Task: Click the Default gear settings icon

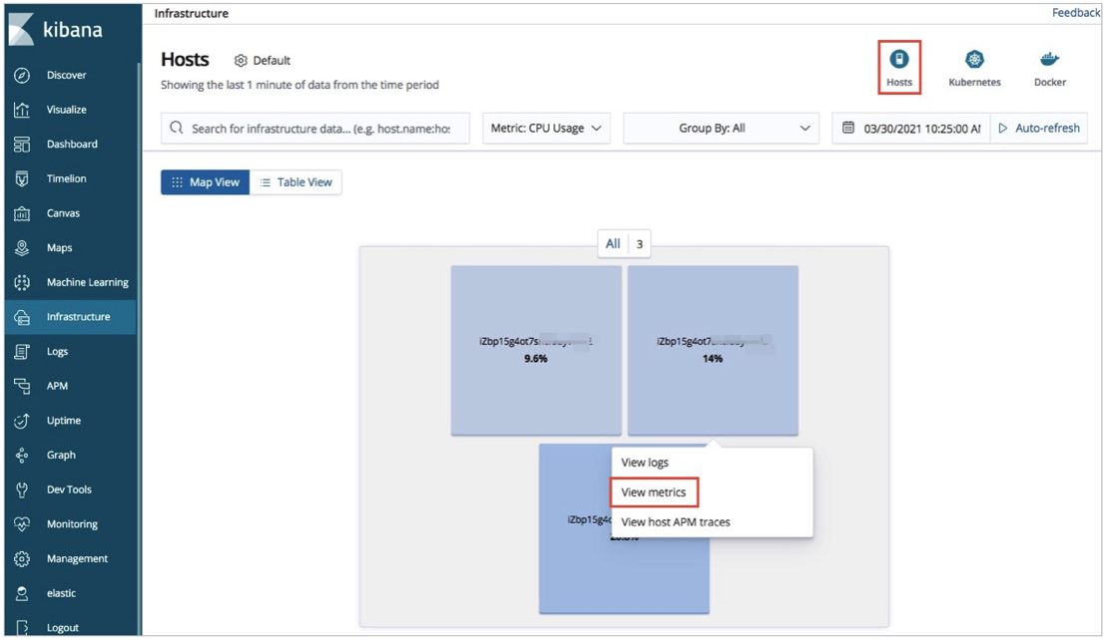Action: [241, 61]
